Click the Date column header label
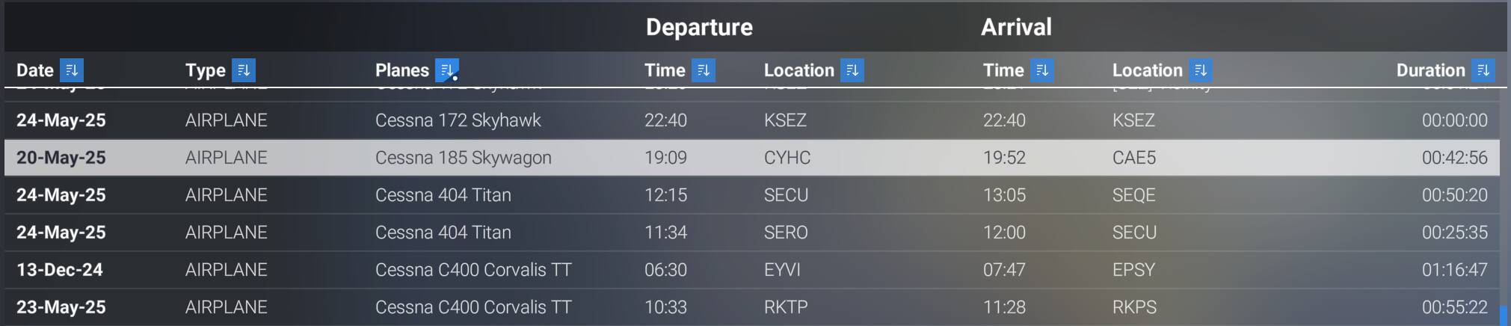 pos(35,70)
